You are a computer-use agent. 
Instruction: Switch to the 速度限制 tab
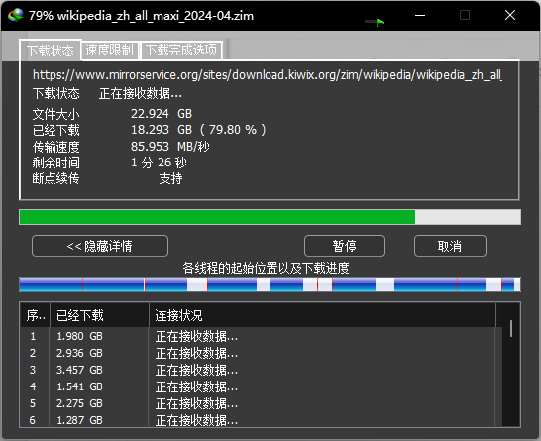coord(109,51)
